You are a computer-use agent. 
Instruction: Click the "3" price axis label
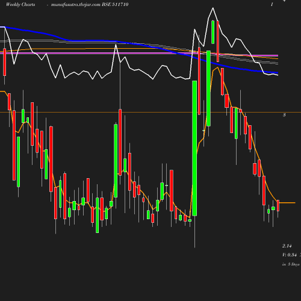pyautogui.click(x=284, y=115)
